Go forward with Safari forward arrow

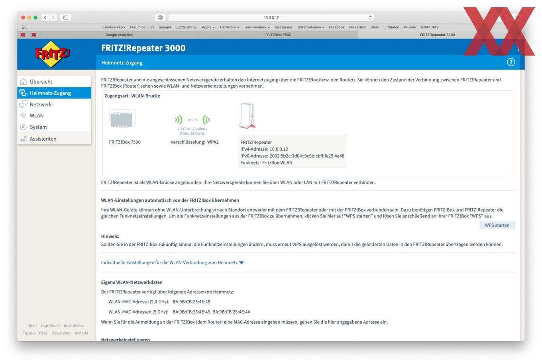click(53, 18)
